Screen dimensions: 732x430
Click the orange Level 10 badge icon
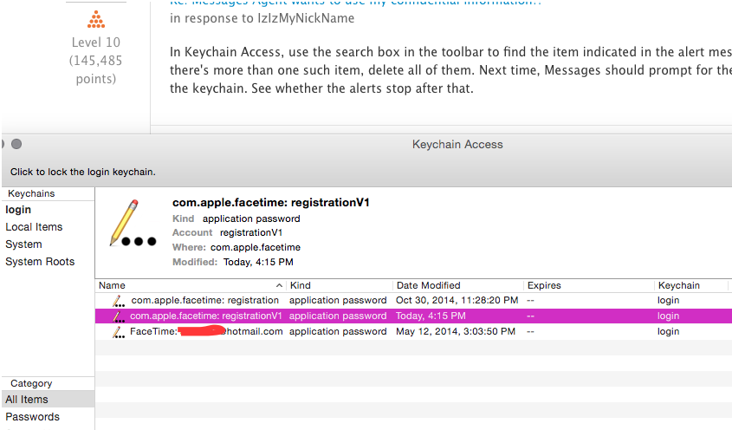[96, 20]
